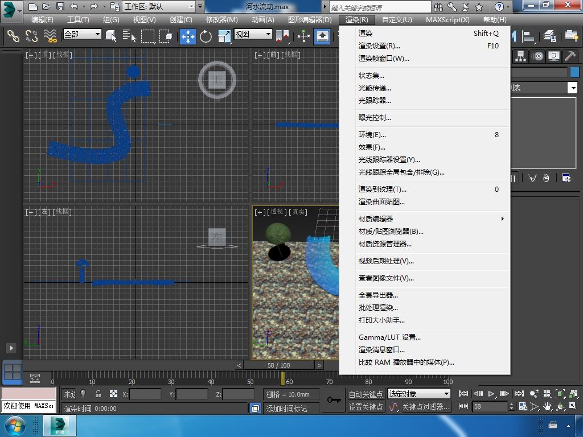
Task: Click the Configure Modifier Sets icon
Action: click(x=566, y=178)
